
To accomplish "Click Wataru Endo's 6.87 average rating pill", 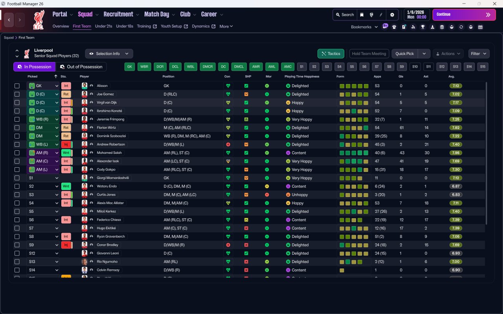I will coord(456,186).
